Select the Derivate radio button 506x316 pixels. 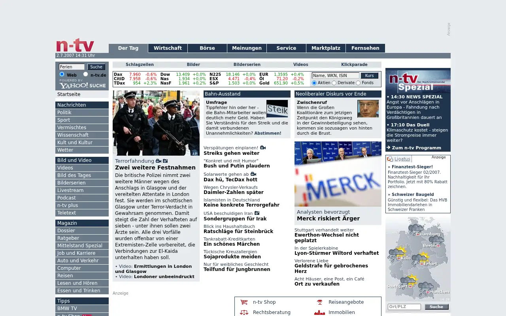334,83
